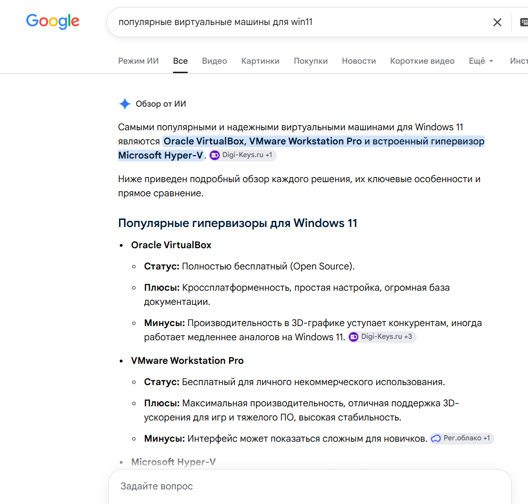Viewport: 528px width, 504px height.
Task: Clear the search query with X icon
Action: (497, 22)
